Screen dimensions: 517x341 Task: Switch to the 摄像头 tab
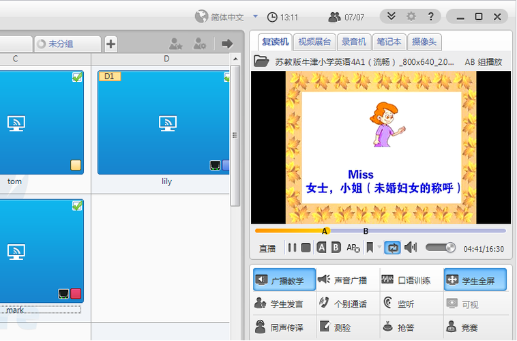[x=424, y=42]
